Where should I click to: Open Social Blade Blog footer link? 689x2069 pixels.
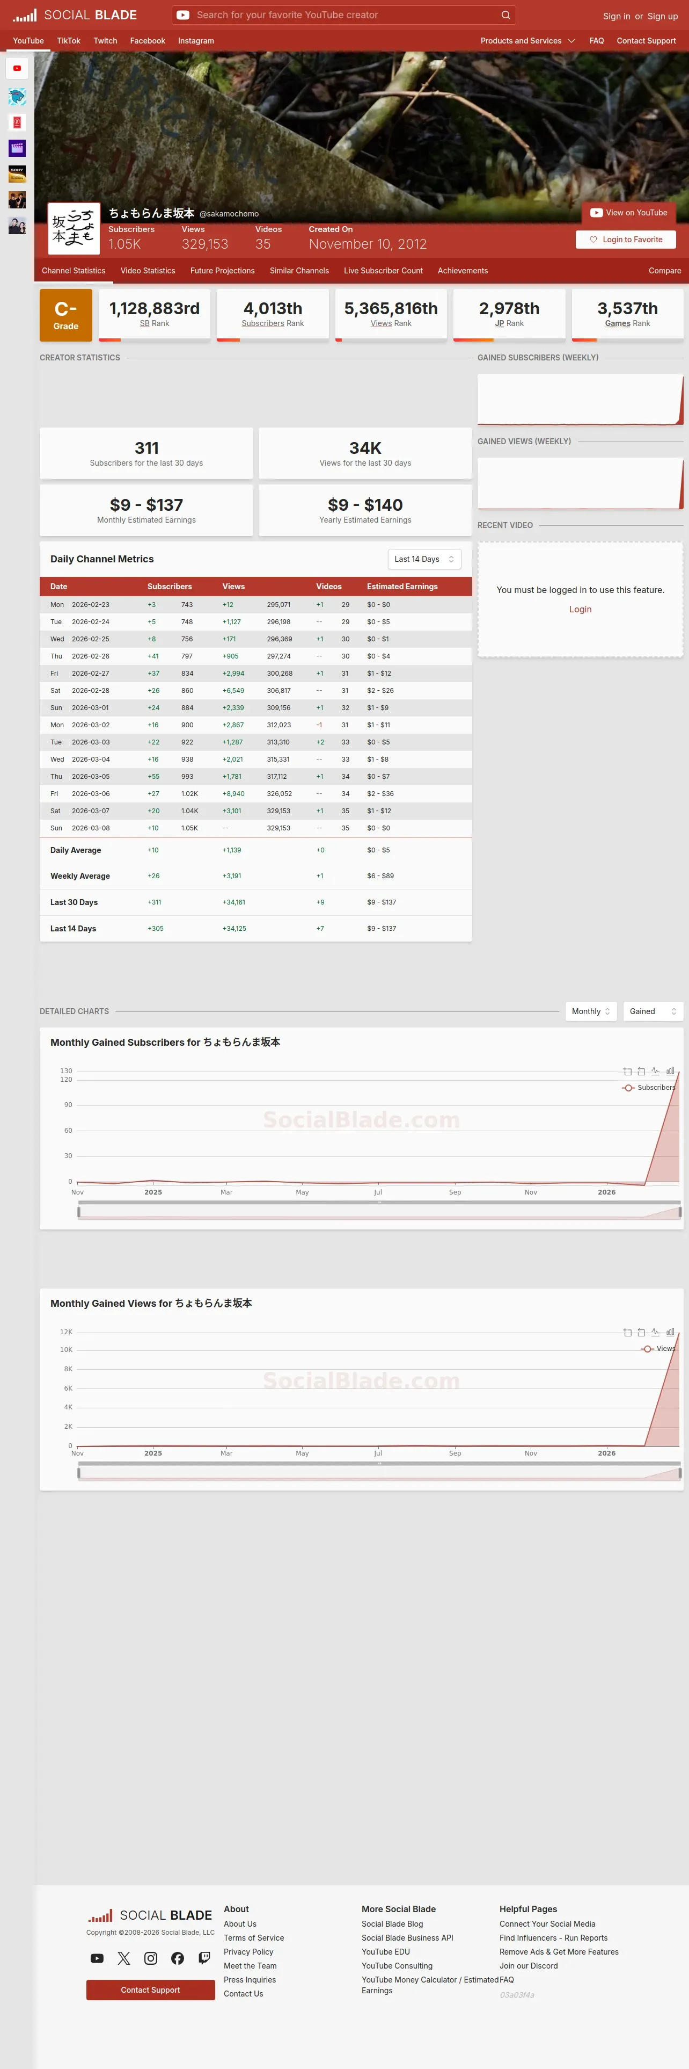392,1923
